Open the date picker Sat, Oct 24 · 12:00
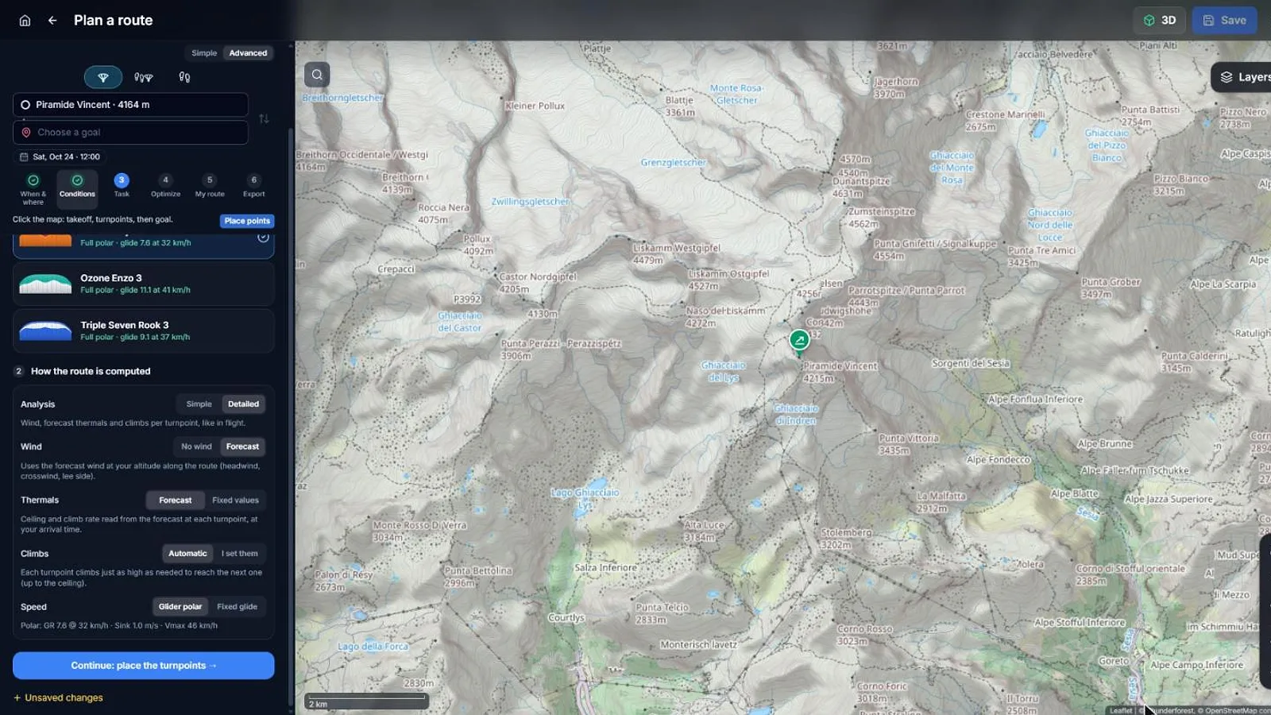The height and width of the screenshot is (715, 1271). (x=60, y=157)
